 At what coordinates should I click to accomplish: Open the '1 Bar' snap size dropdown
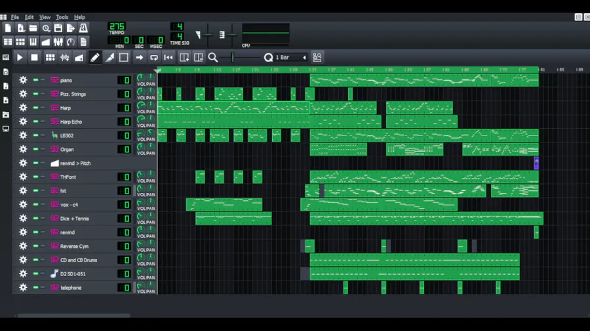coord(291,58)
